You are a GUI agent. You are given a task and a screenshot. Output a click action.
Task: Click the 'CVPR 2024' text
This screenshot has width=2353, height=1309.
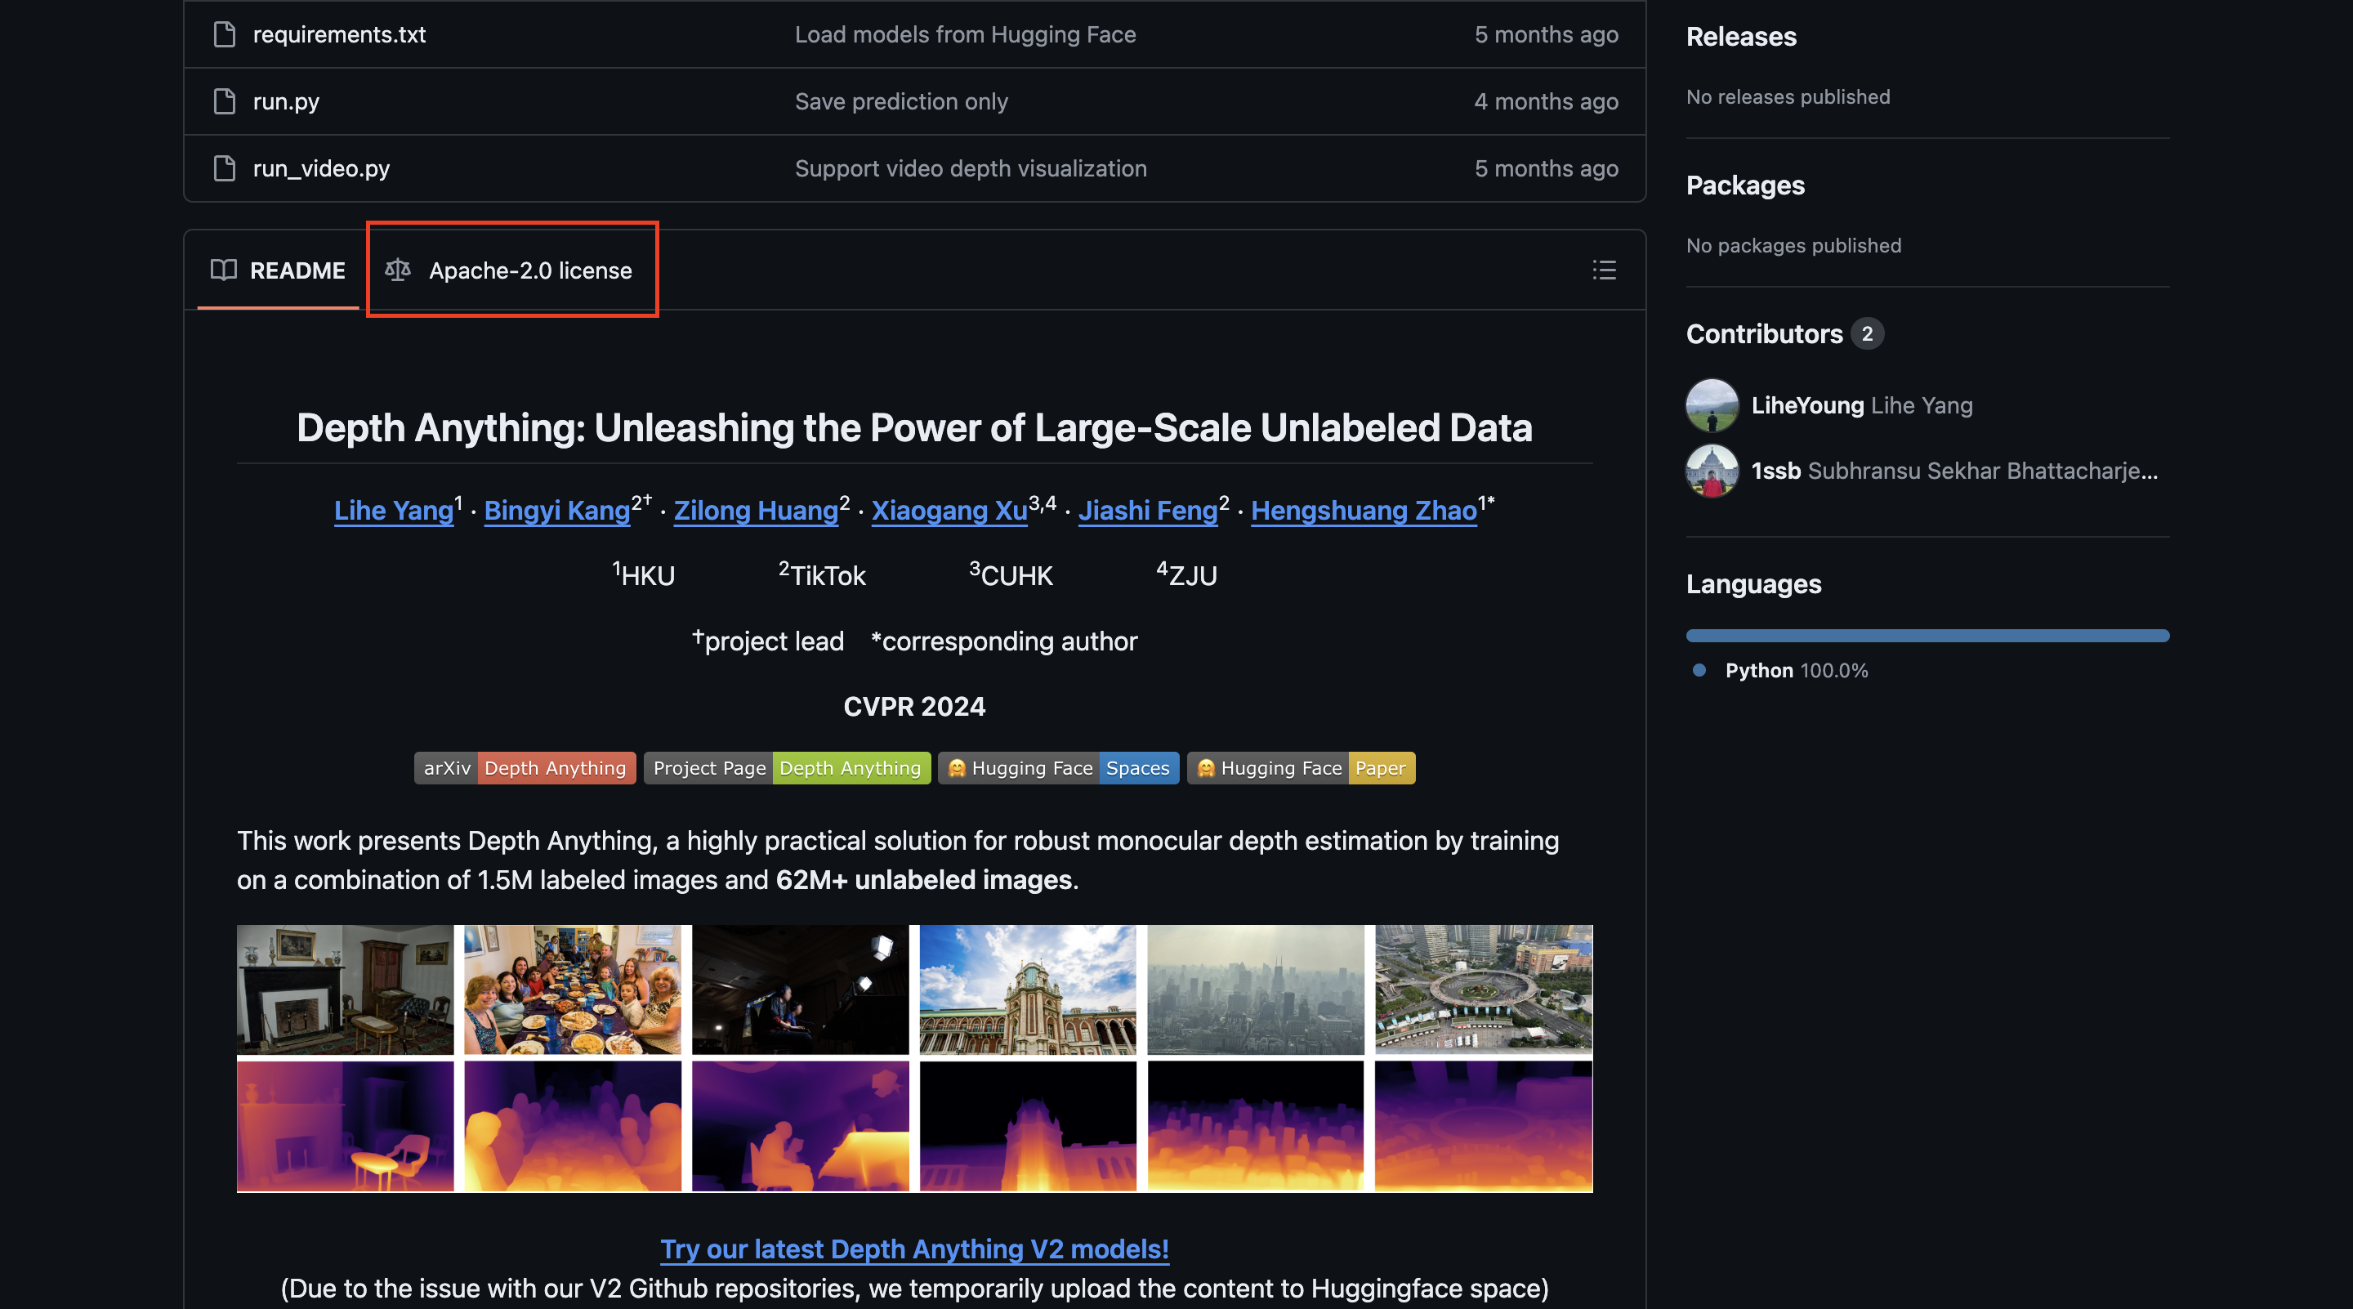[x=914, y=706]
